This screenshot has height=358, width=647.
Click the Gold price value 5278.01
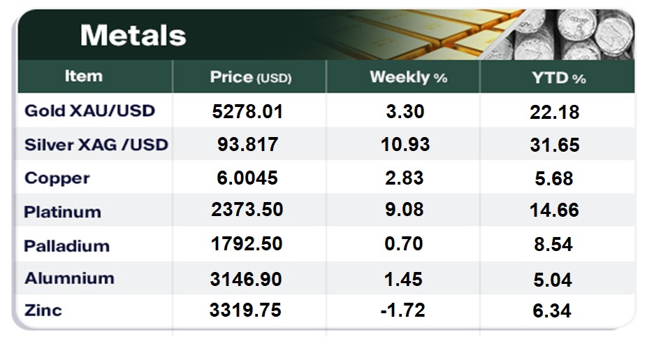(247, 111)
